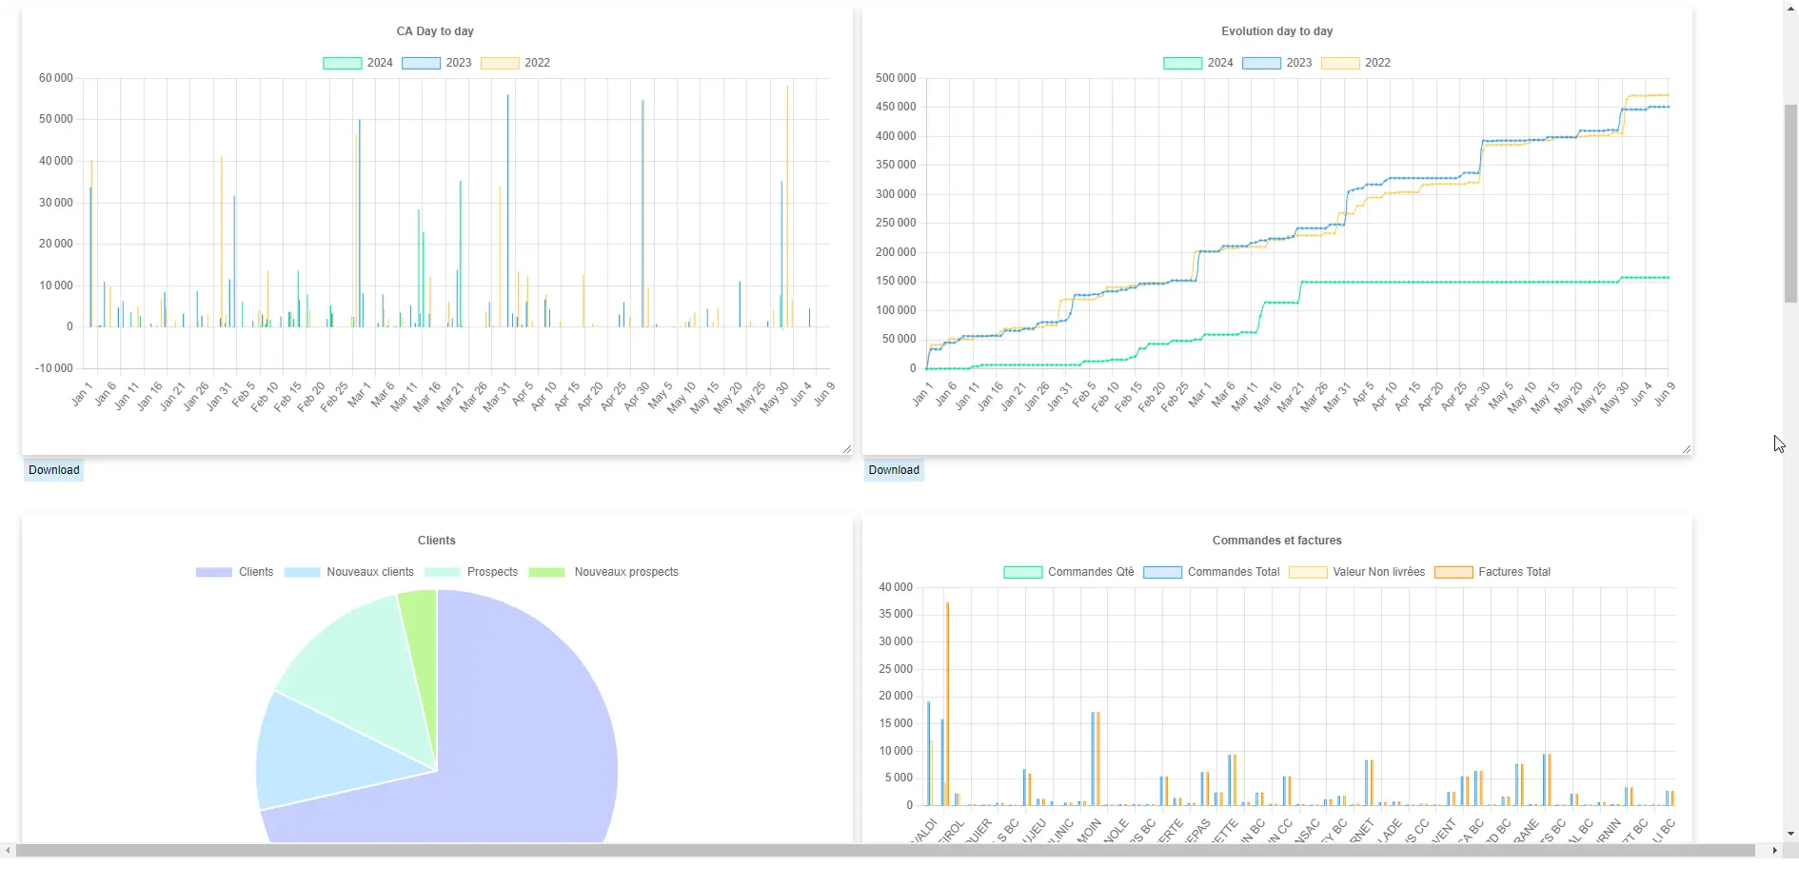Screen dimensions: 1799x887
Task: Click the Commandes et factures chart title
Action: 1276,541
